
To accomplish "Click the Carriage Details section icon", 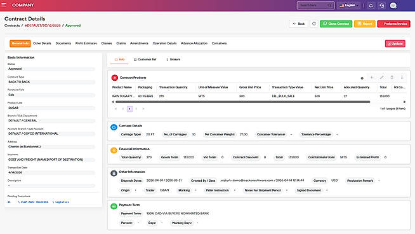I will click(x=114, y=127).
